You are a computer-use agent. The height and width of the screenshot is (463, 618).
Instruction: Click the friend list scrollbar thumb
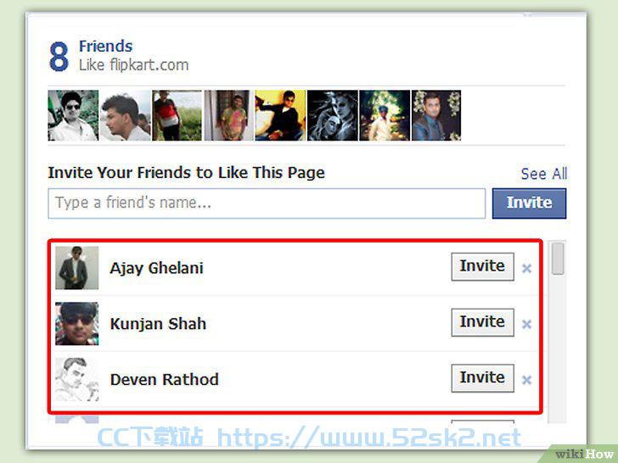pyautogui.click(x=557, y=259)
